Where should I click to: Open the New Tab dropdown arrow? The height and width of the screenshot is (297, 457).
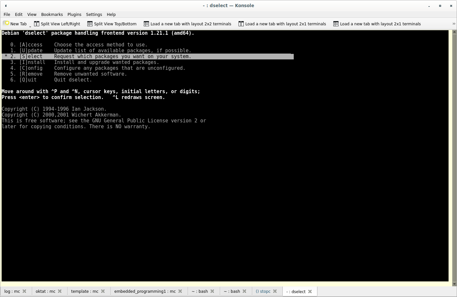[x=30, y=26]
